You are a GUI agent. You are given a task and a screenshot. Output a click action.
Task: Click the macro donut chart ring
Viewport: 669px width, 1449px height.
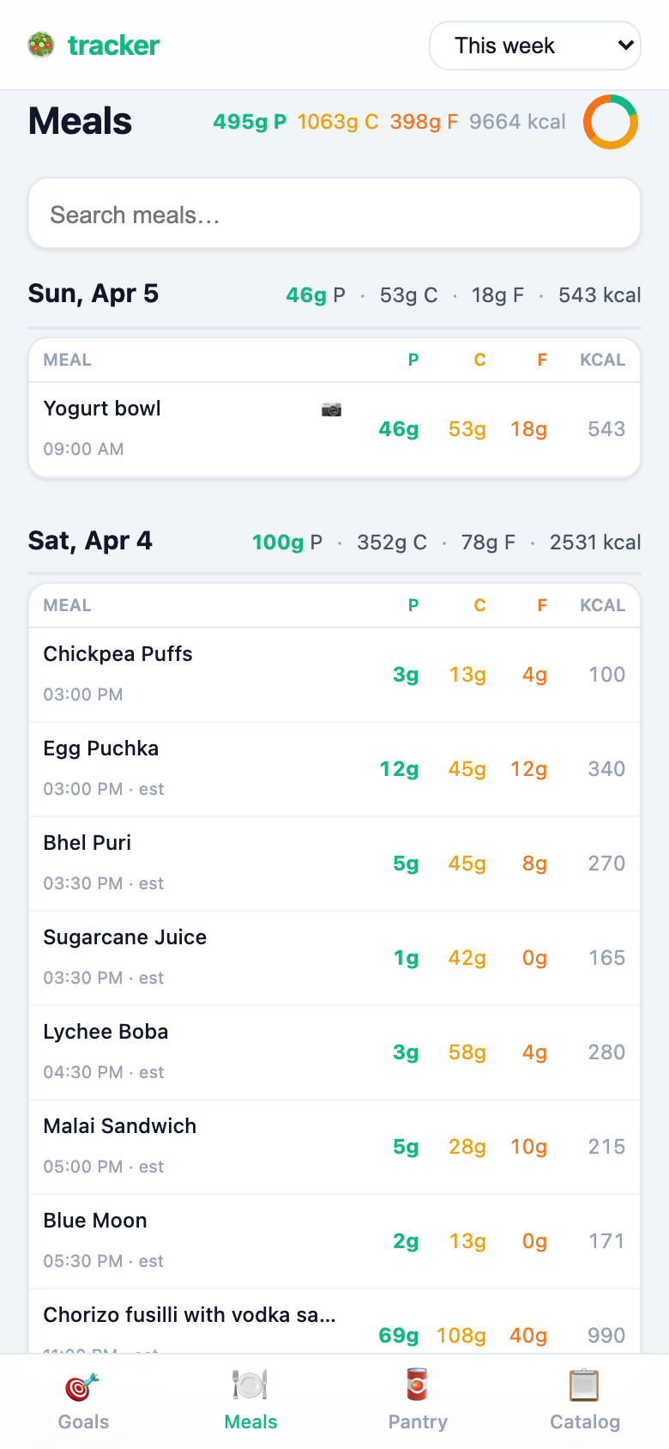click(x=611, y=122)
